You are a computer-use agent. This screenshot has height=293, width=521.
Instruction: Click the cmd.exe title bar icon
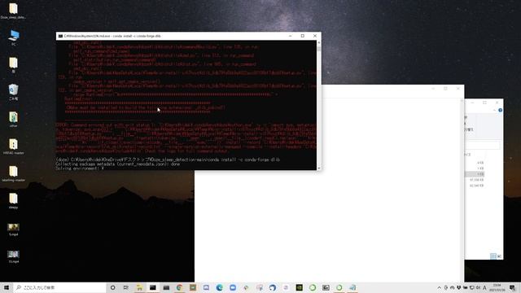pos(60,36)
